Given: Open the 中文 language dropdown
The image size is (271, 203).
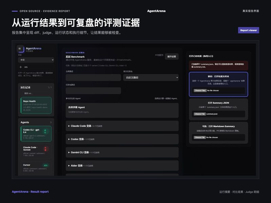Looking at the screenshot, I should [36, 60].
